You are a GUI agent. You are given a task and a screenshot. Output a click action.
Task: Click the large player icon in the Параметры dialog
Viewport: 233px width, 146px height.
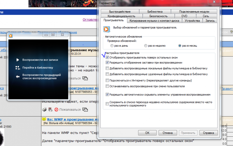tap(107, 29)
